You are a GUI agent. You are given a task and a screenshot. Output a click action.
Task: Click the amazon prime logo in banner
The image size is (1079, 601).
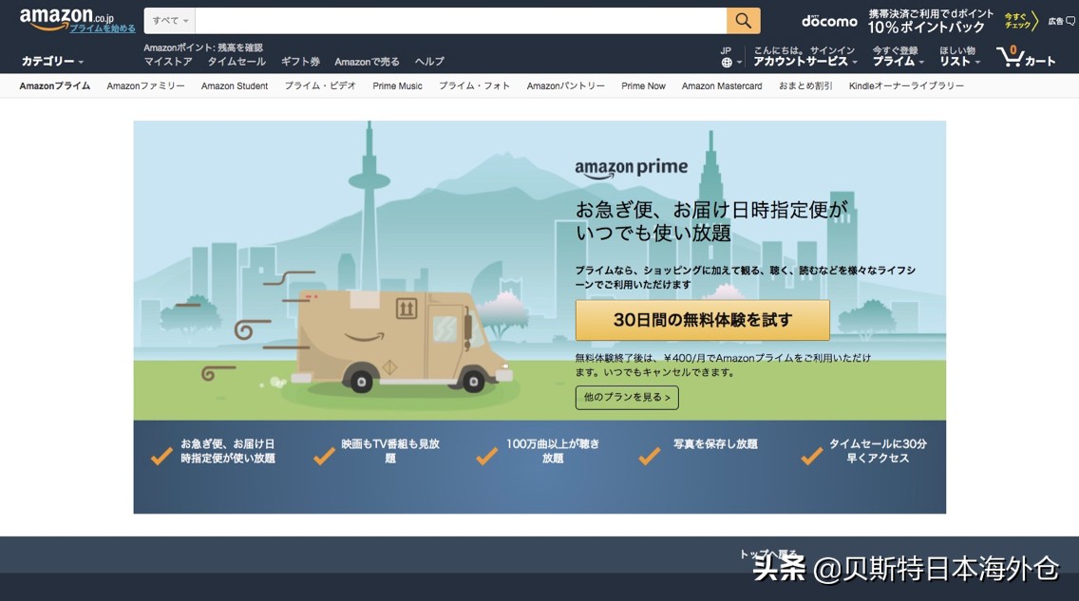point(631,168)
